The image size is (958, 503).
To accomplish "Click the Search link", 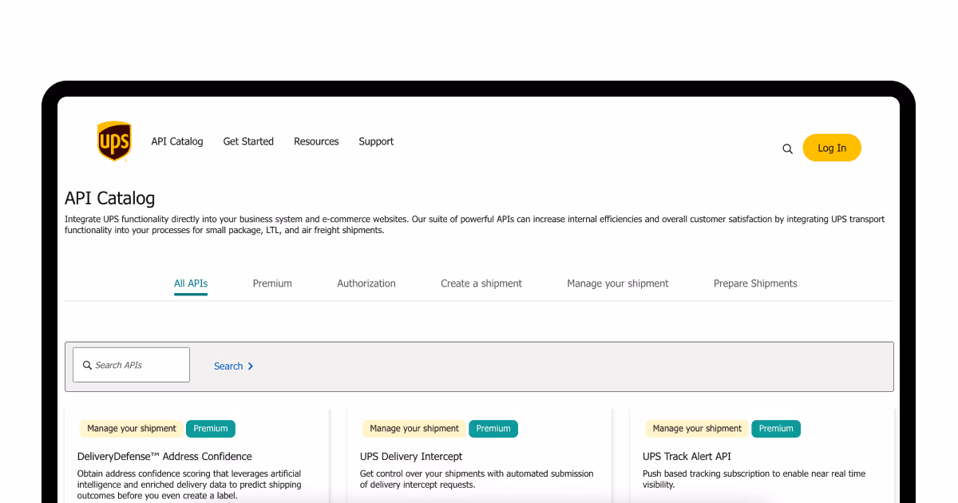I will tap(228, 366).
